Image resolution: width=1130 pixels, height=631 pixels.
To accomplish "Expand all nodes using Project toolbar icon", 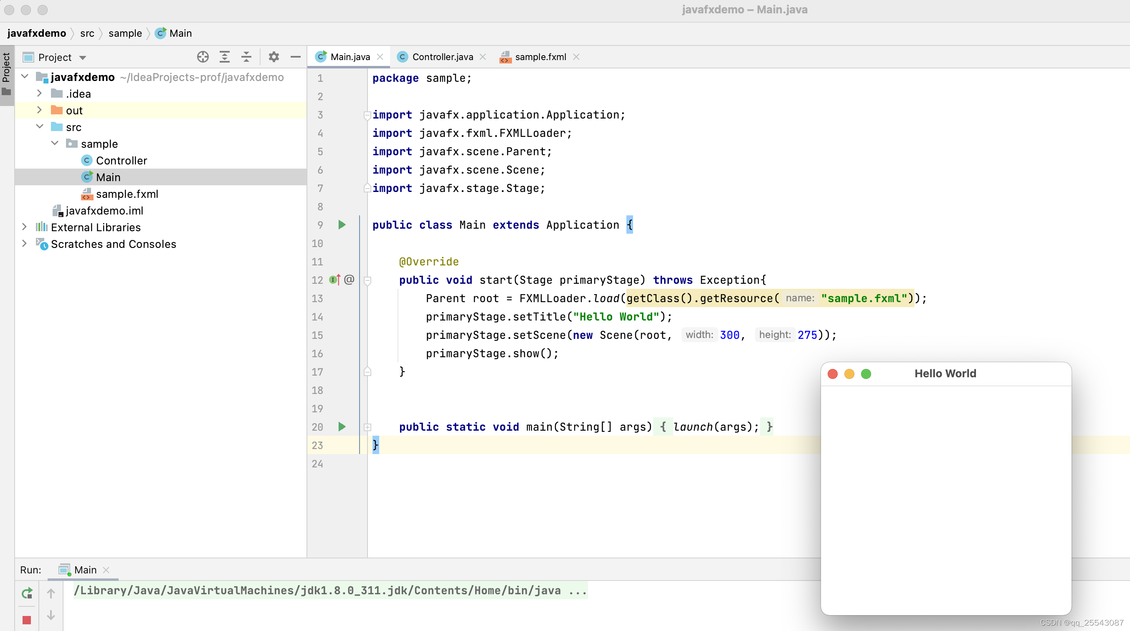I will click(x=225, y=57).
